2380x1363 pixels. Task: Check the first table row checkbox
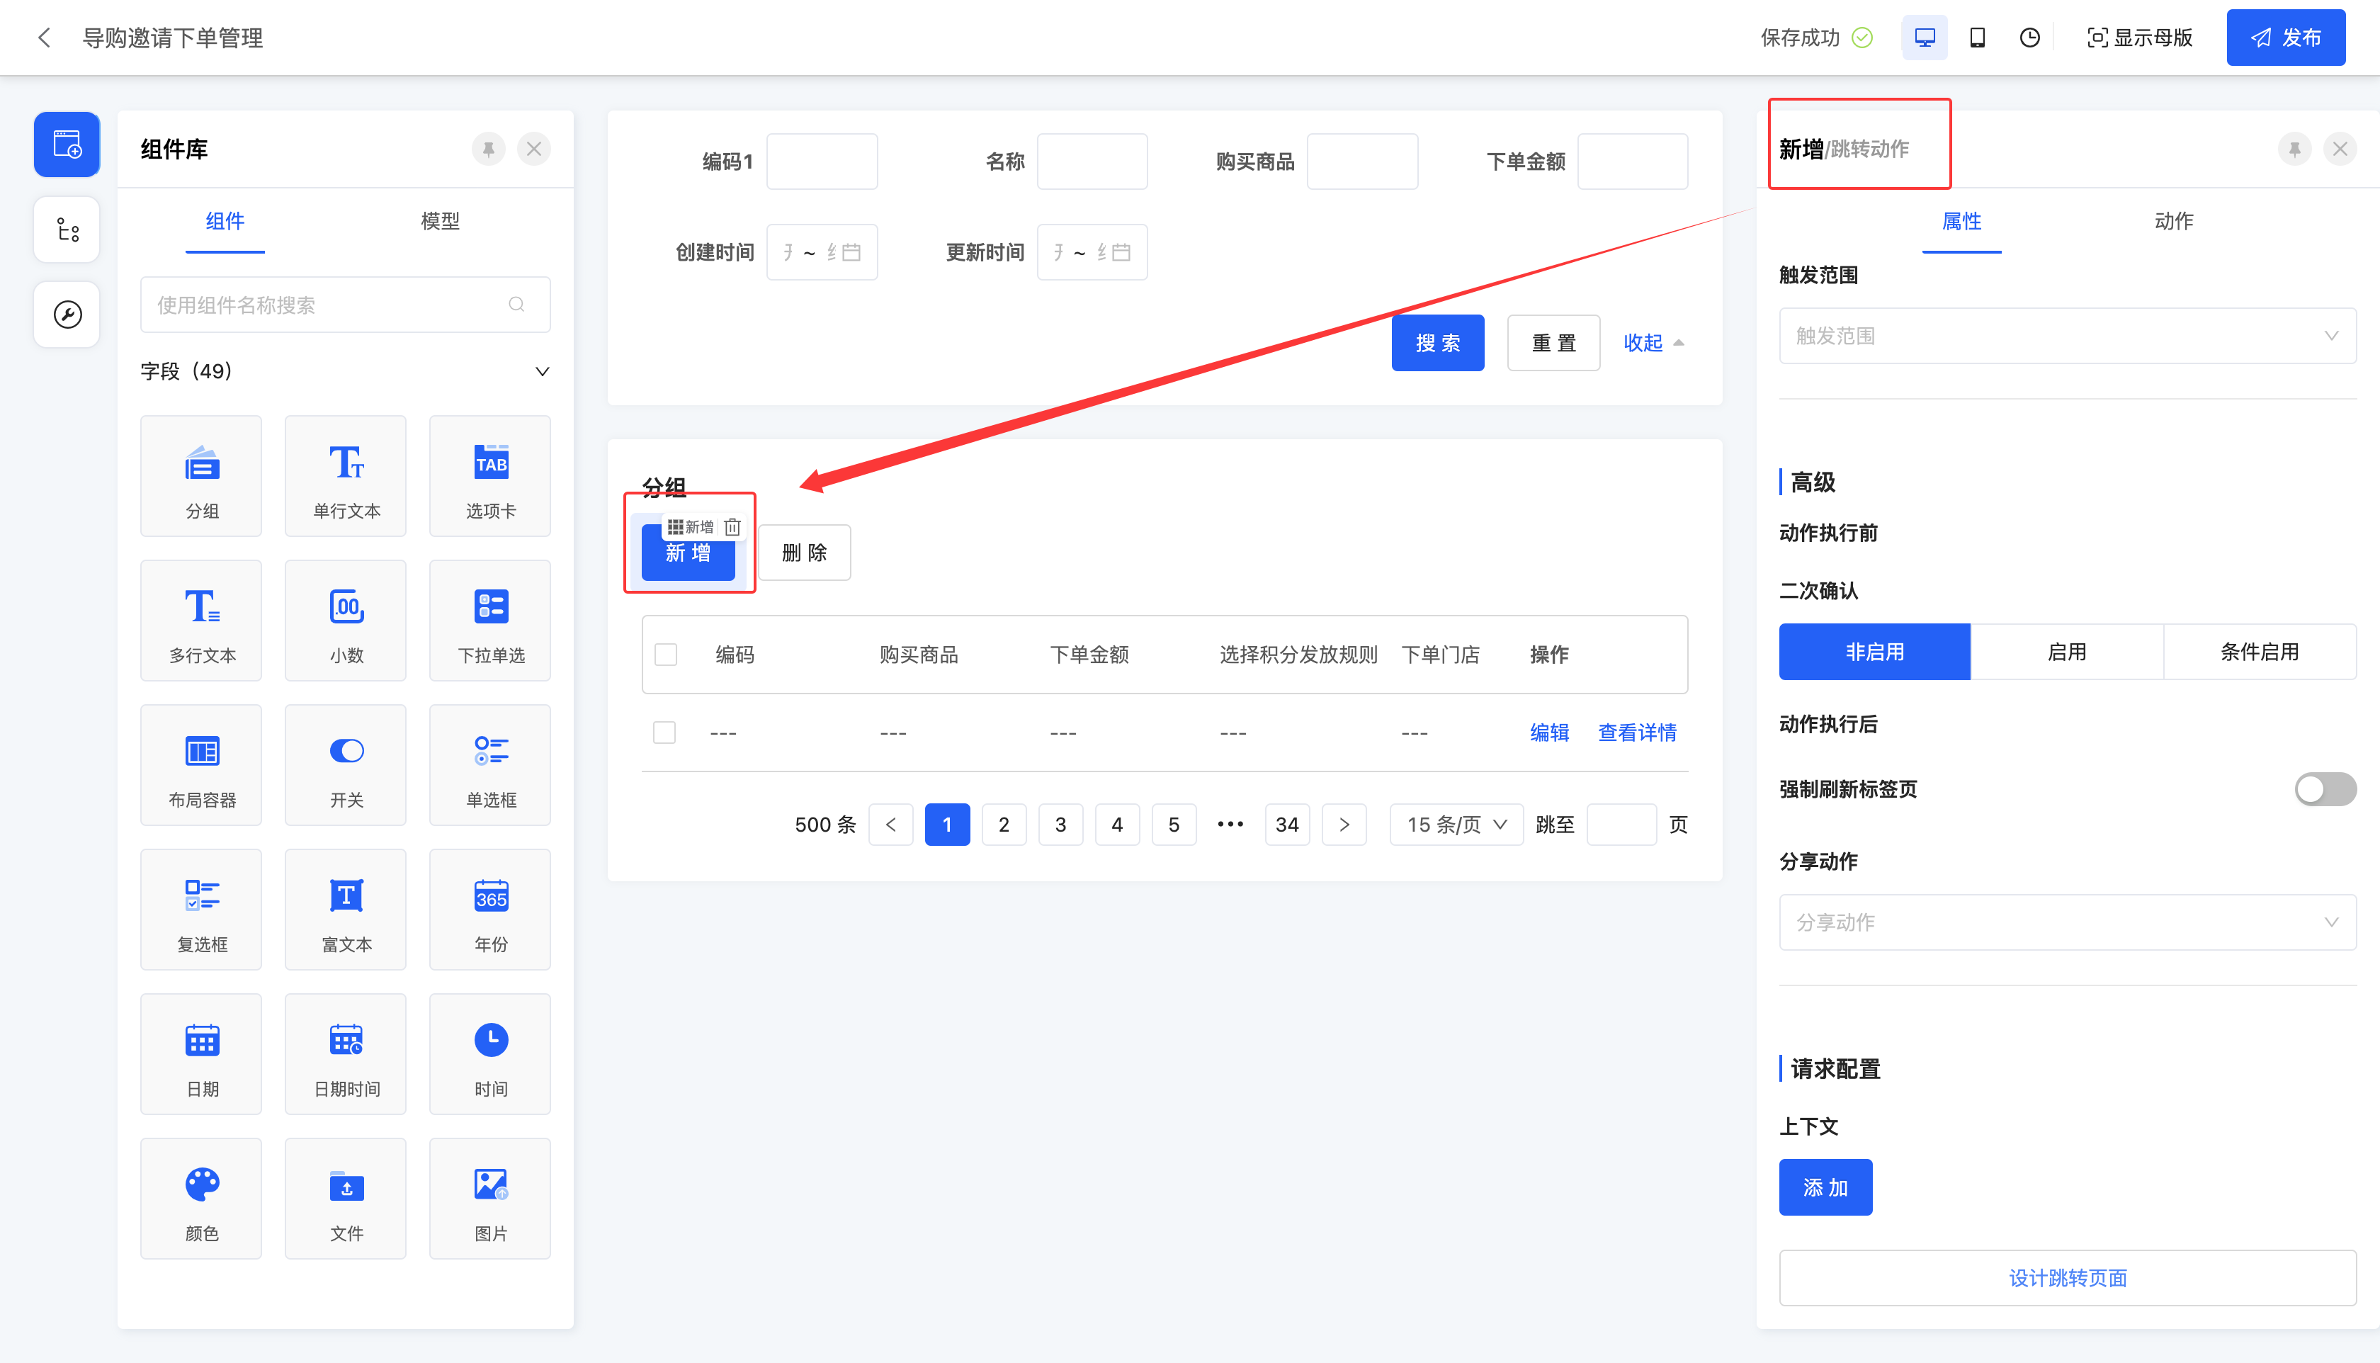[664, 732]
